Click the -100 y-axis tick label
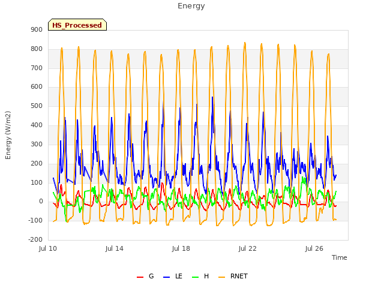Screen dimensions: 384x288 pos(35,220)
